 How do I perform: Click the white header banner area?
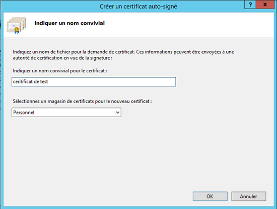click(177, 25)
